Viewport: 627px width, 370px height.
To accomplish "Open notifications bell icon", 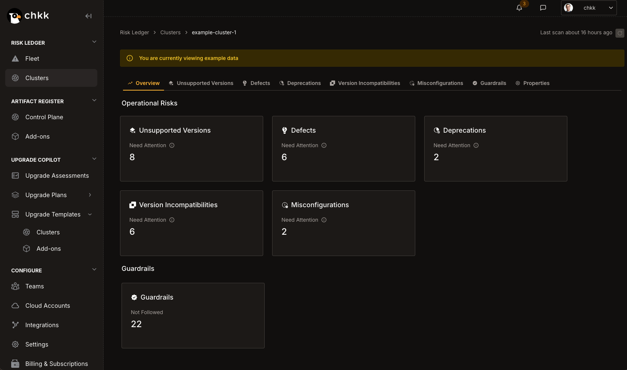I will click(519, 8).
